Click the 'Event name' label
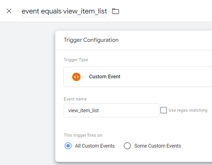212x165 pixels. point(75,99)
